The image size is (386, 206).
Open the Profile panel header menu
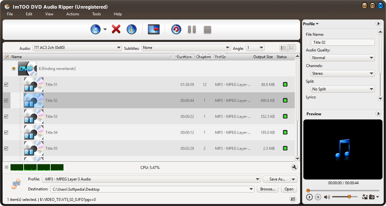pos(311,24)
